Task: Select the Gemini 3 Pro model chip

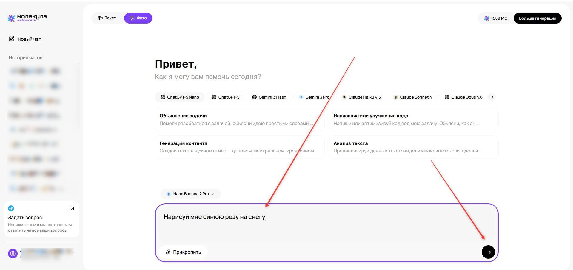Action: (314, 97)
